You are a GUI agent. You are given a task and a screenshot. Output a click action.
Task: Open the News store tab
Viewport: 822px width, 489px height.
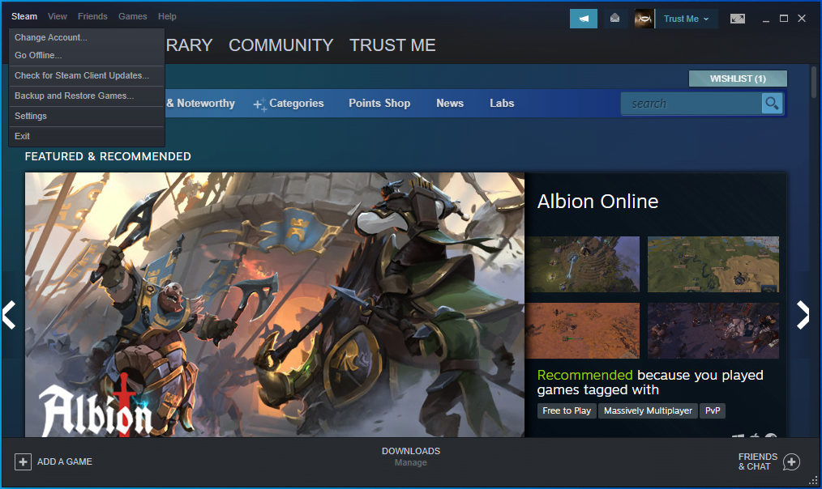pos(450,103)
